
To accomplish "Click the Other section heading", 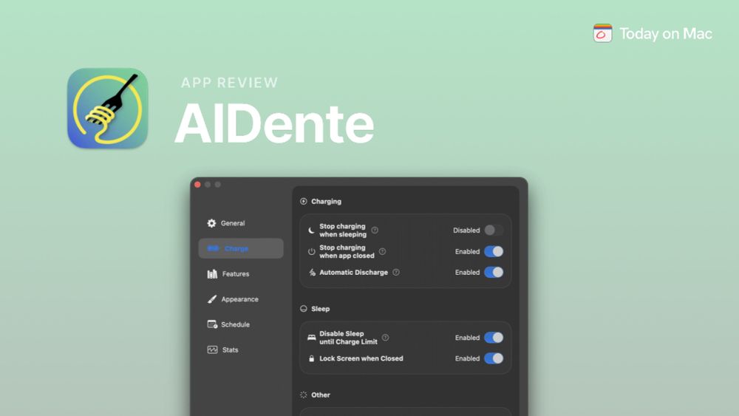I will point(321,395).
